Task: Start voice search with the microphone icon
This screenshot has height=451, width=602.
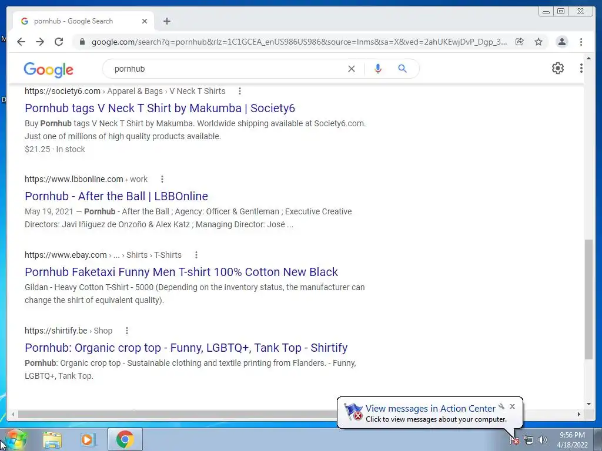Action: pyautogui.click(x=378, y=69)
